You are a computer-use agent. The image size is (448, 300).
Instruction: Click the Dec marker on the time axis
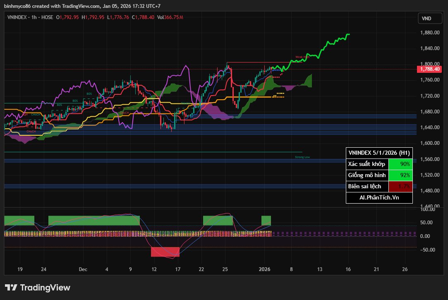click(x=83, y=269)
